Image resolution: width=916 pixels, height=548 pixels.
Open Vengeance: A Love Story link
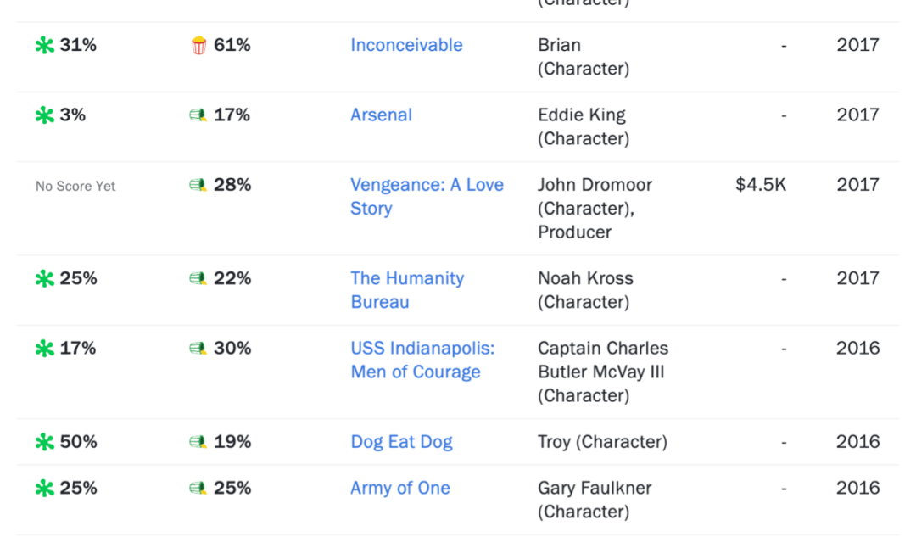click(x=427, y=196)
